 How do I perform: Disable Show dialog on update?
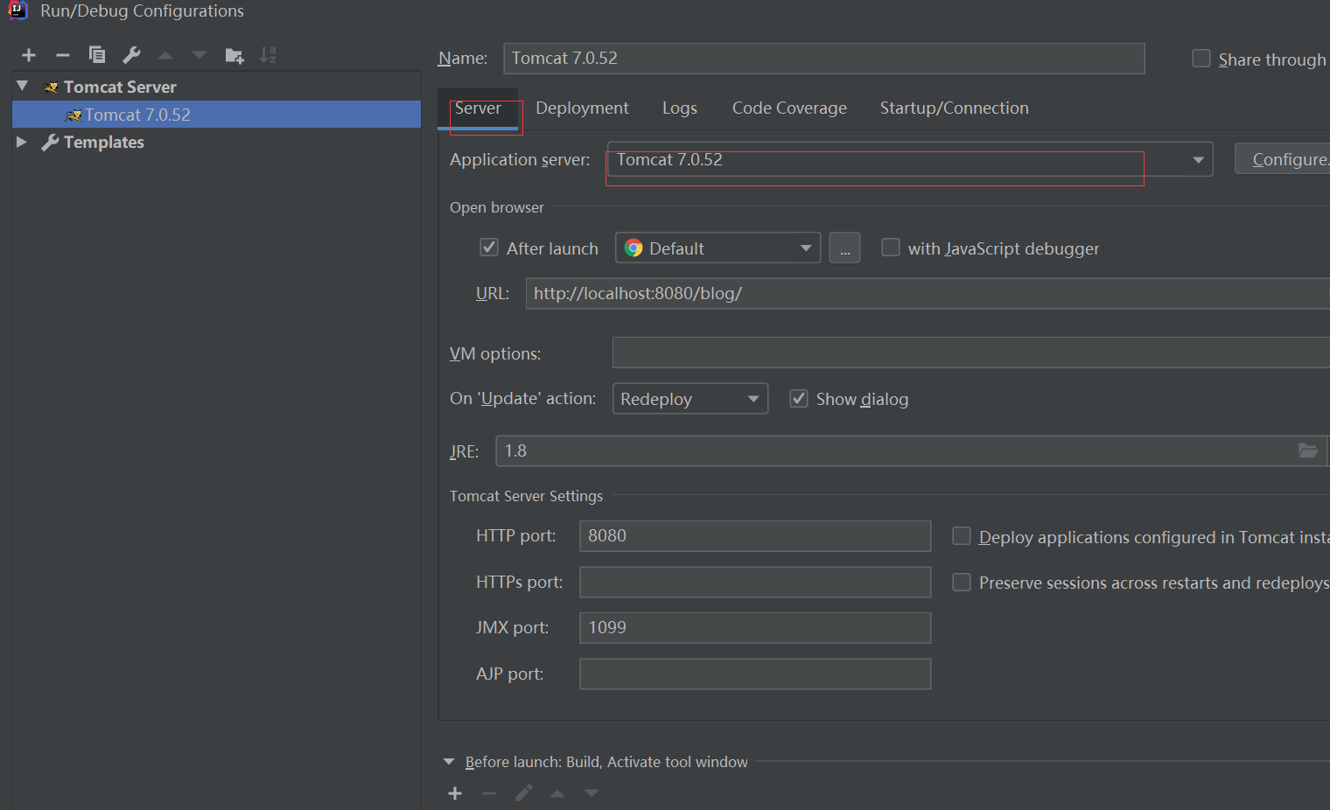798,398
